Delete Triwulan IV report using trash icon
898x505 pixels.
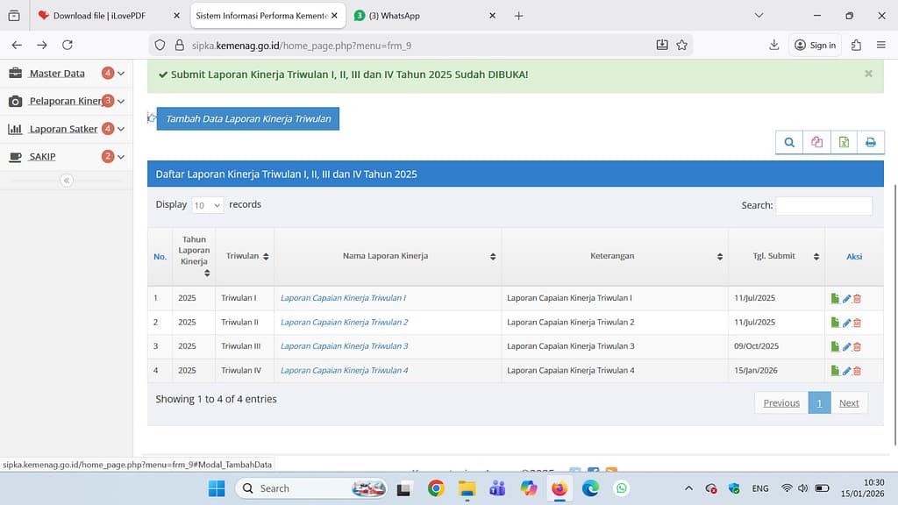pos(858,371)
